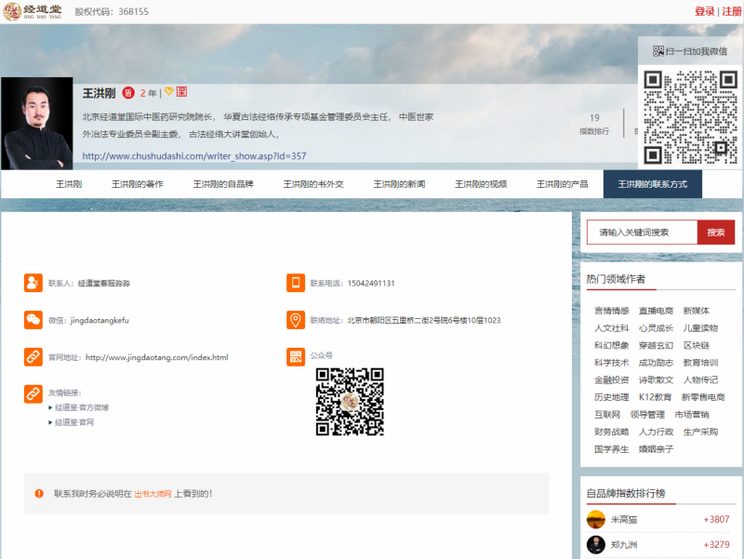The image size is (744, 559).
Task: Click the orange WeChat chat icon
Action: click(x=33, y=320)
